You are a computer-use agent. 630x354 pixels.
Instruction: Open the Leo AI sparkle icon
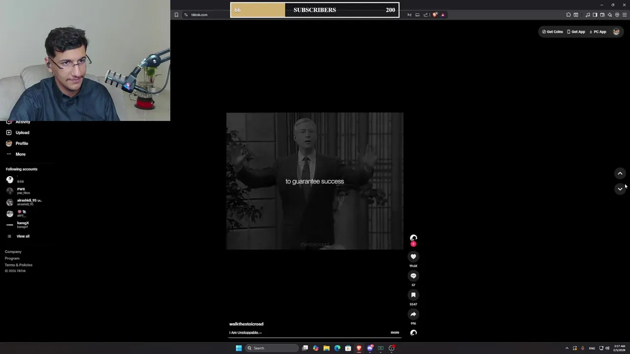(x=610, y=15)
